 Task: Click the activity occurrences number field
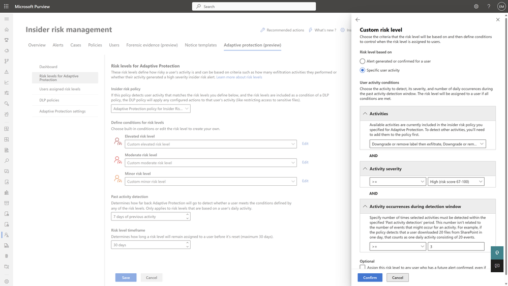(x=456, y=246)
